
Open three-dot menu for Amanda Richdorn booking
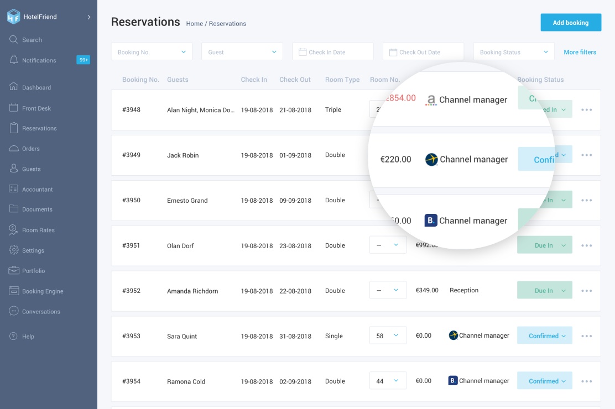tap(586, 291)
